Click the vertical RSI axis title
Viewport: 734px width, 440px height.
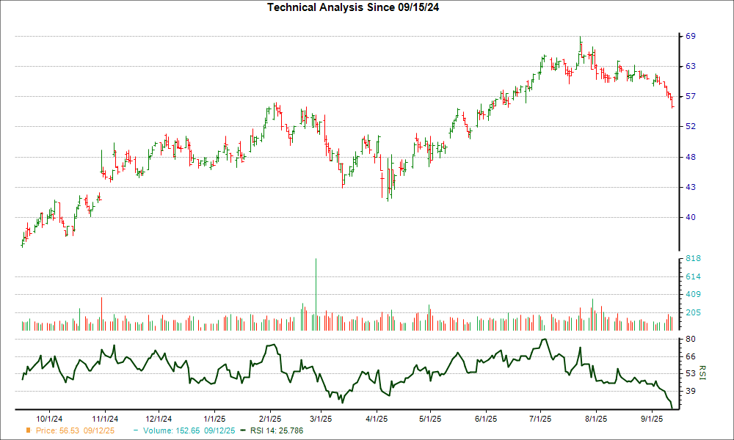702,373
